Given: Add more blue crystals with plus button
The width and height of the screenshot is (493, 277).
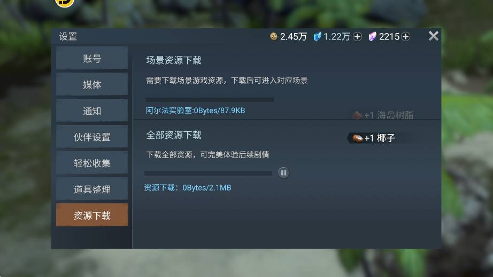Looking at the screenshot, I should click(357, 37).
